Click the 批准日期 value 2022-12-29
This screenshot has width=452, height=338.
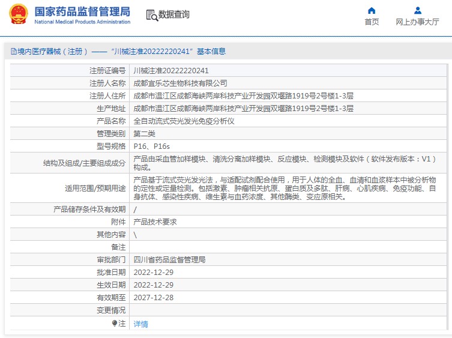click(x=153, y=273)
